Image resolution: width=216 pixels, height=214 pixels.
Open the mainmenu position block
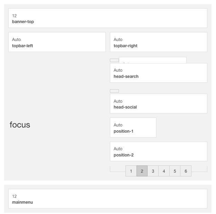pos(108,198)
